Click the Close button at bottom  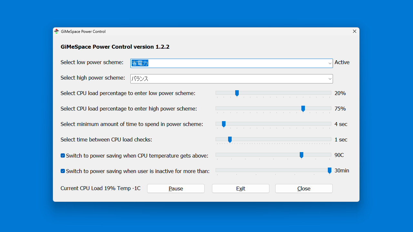tap(304, 188)
